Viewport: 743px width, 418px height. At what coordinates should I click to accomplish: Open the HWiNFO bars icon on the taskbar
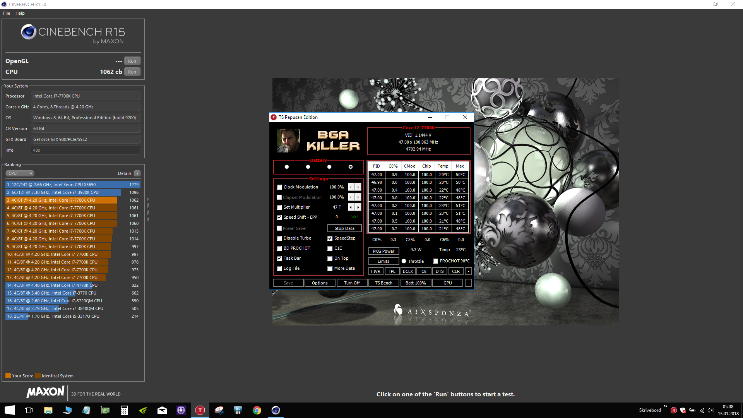[x=238, y=410]
